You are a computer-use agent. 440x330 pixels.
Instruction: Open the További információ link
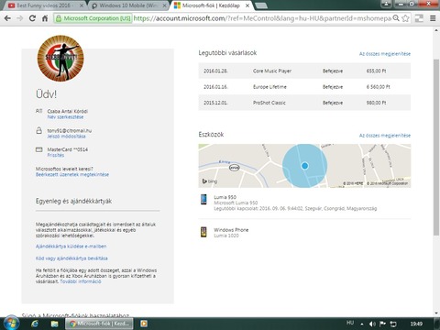tap(81, 281)
